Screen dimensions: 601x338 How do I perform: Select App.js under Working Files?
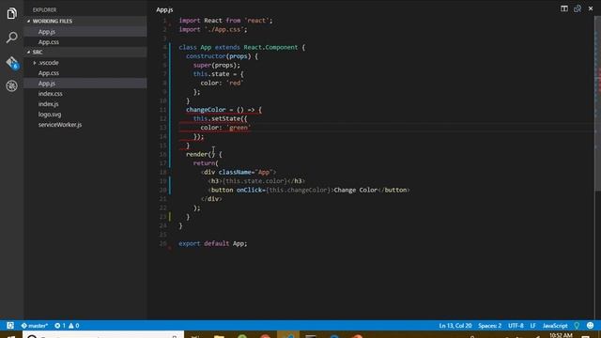(85, 32)
